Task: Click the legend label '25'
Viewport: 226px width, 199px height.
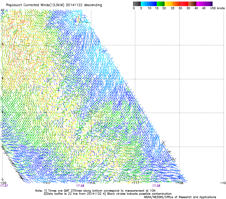Action: tap(173, 8)
